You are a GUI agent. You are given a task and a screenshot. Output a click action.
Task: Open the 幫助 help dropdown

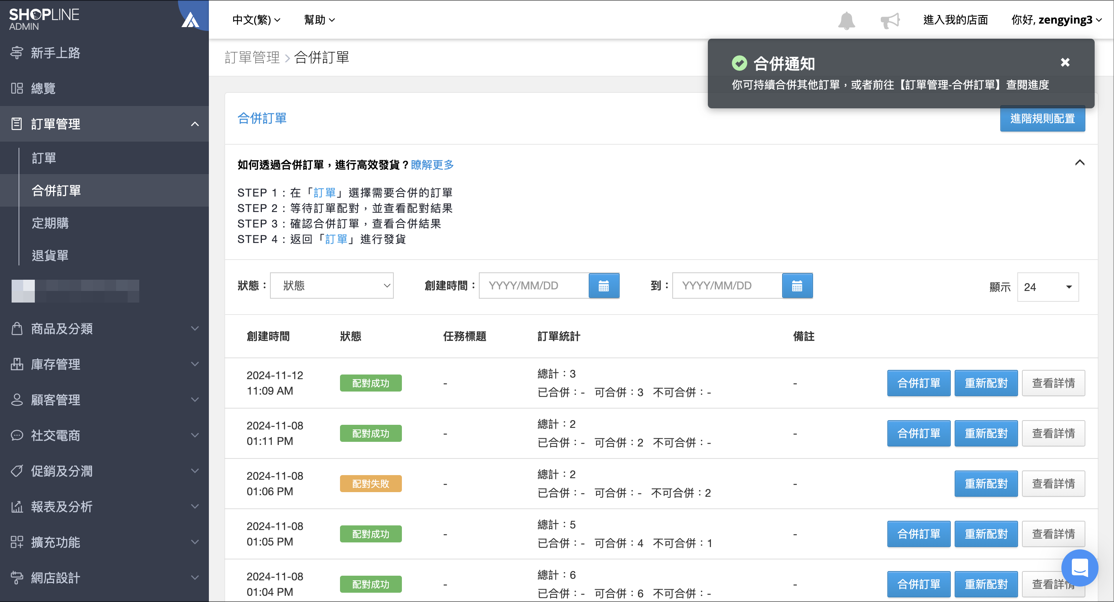(x=320, y=20)
